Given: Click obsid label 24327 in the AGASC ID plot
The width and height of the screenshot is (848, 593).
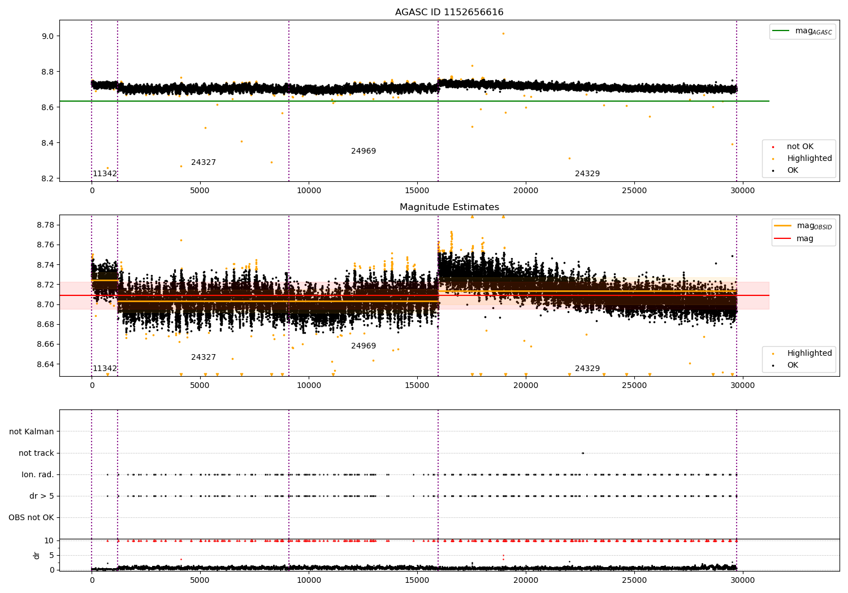Looking at the screenshot, I should (204, 163).
